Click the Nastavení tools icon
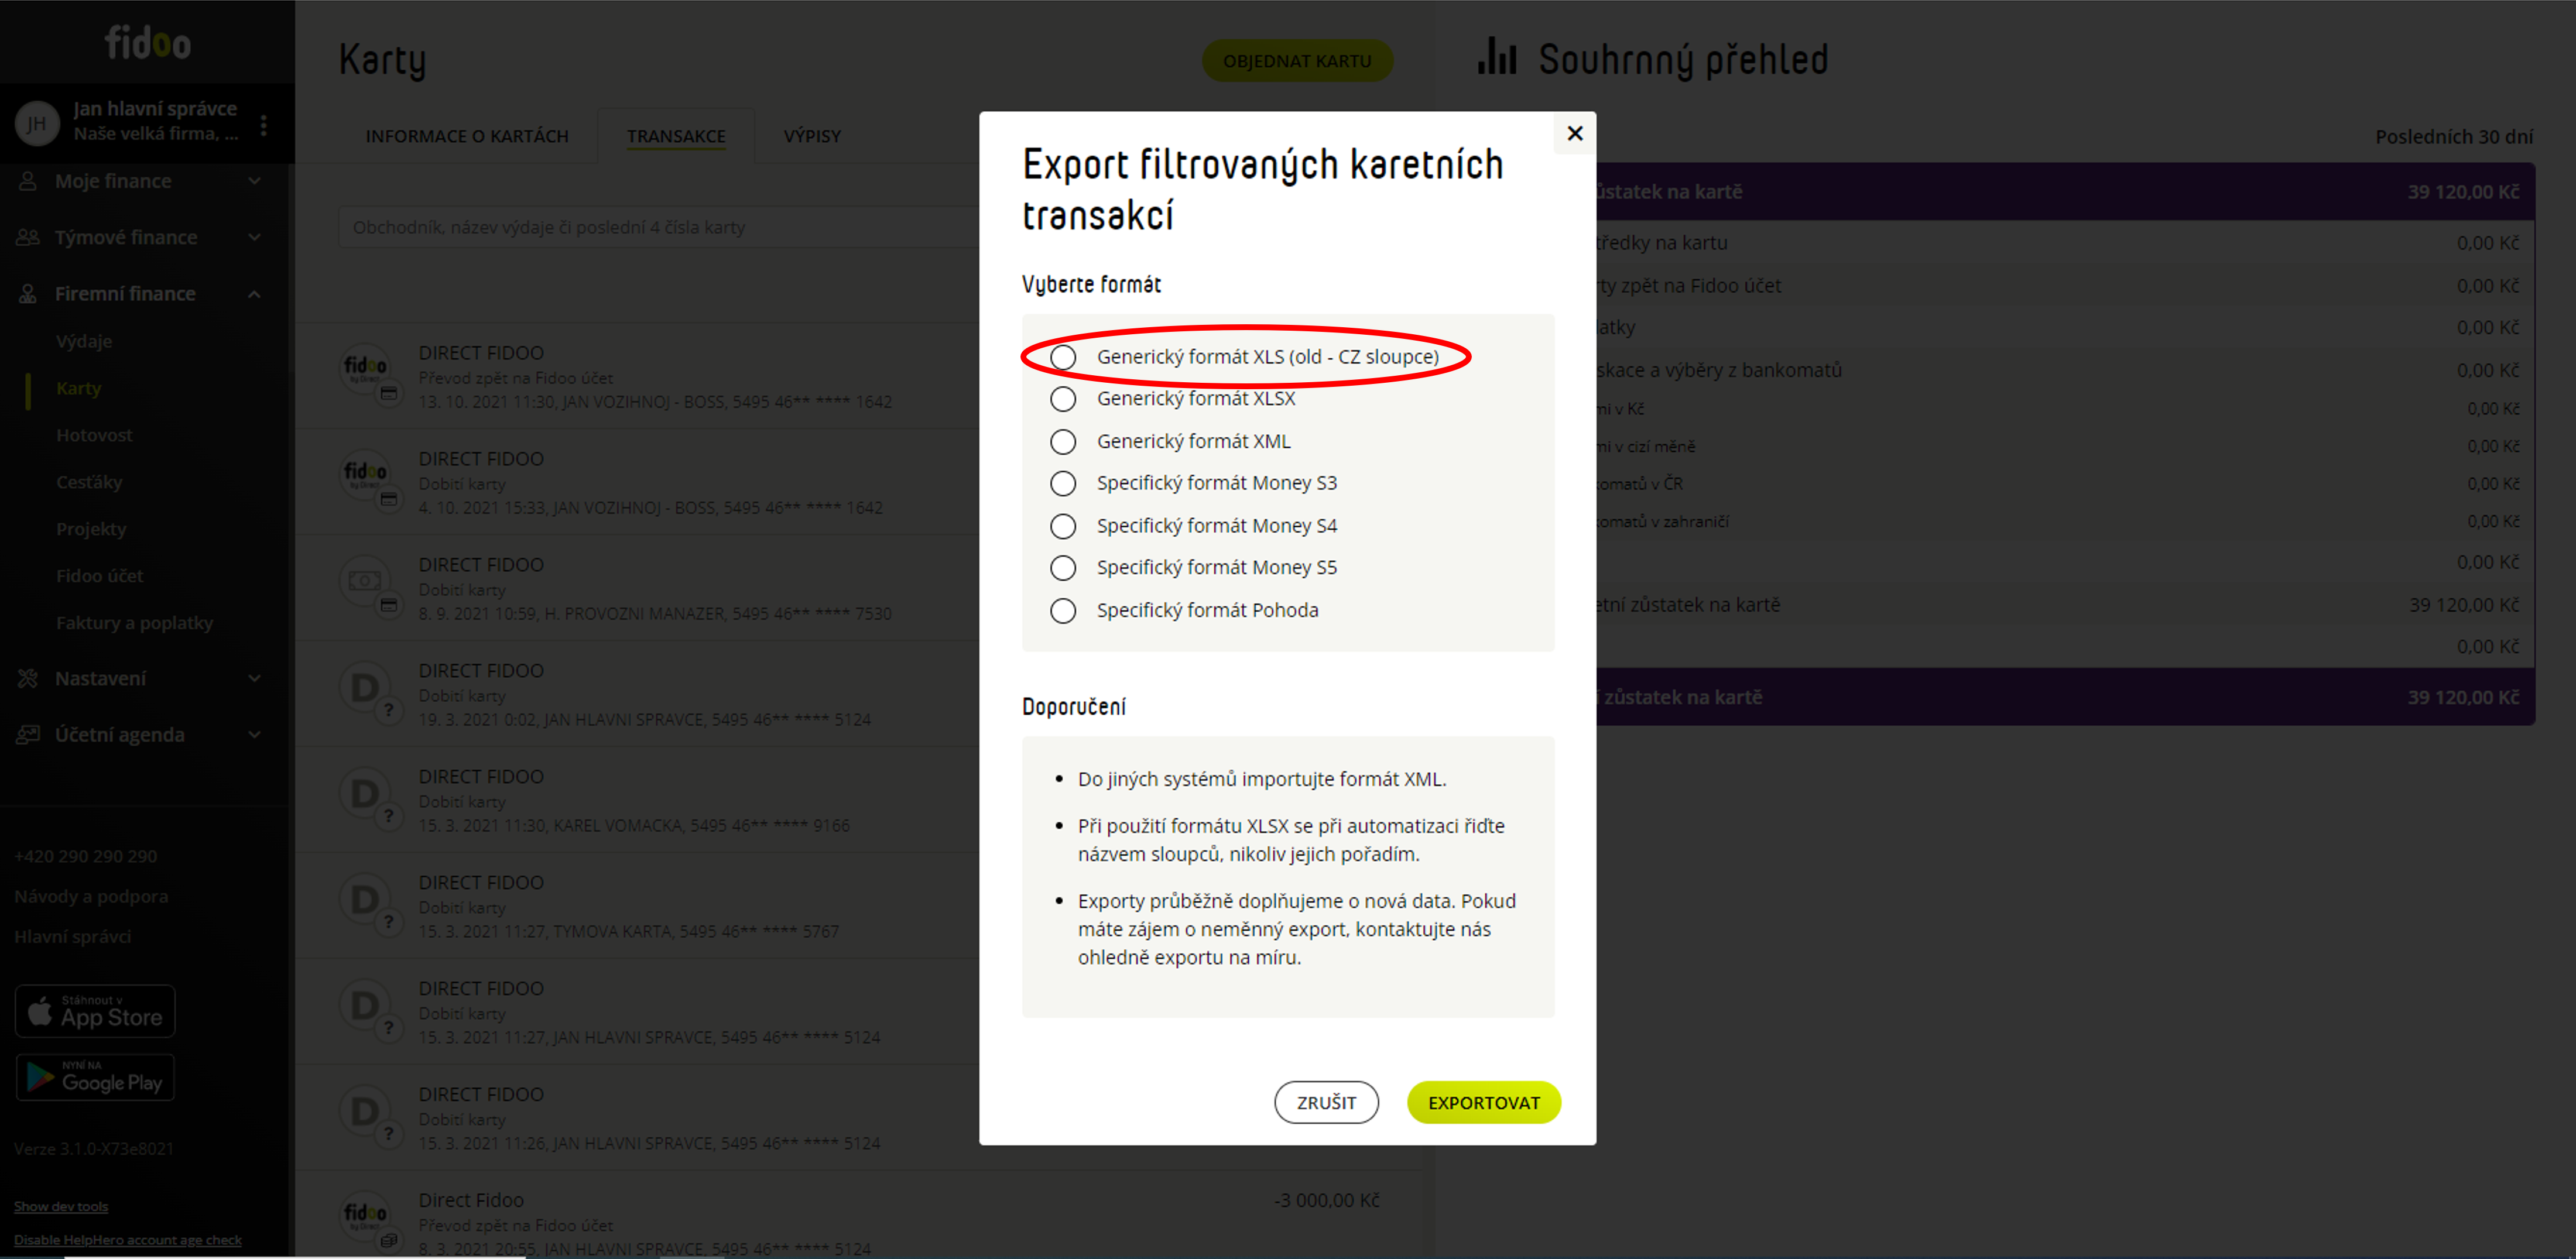The height and width of the screenshot is (1259, 2576). point(28,678)
